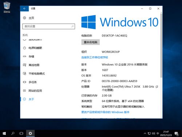Image resolution: width=182 pixels, height=137 pixels.
Task: Maximize the Settings window
Action: tap(150, 8)
